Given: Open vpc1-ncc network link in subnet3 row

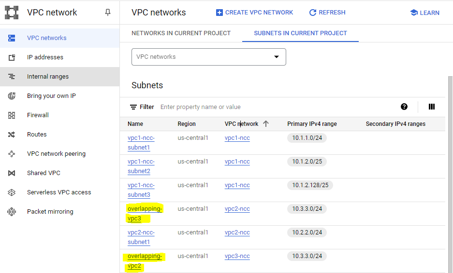Looking at the screenshot, I should click(x=237, y=185).
